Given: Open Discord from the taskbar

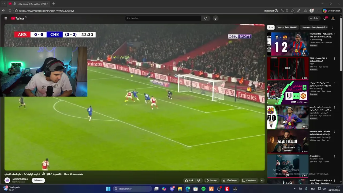Looking at the screenshot, I should pyautogui.click(x=172, y=189).
